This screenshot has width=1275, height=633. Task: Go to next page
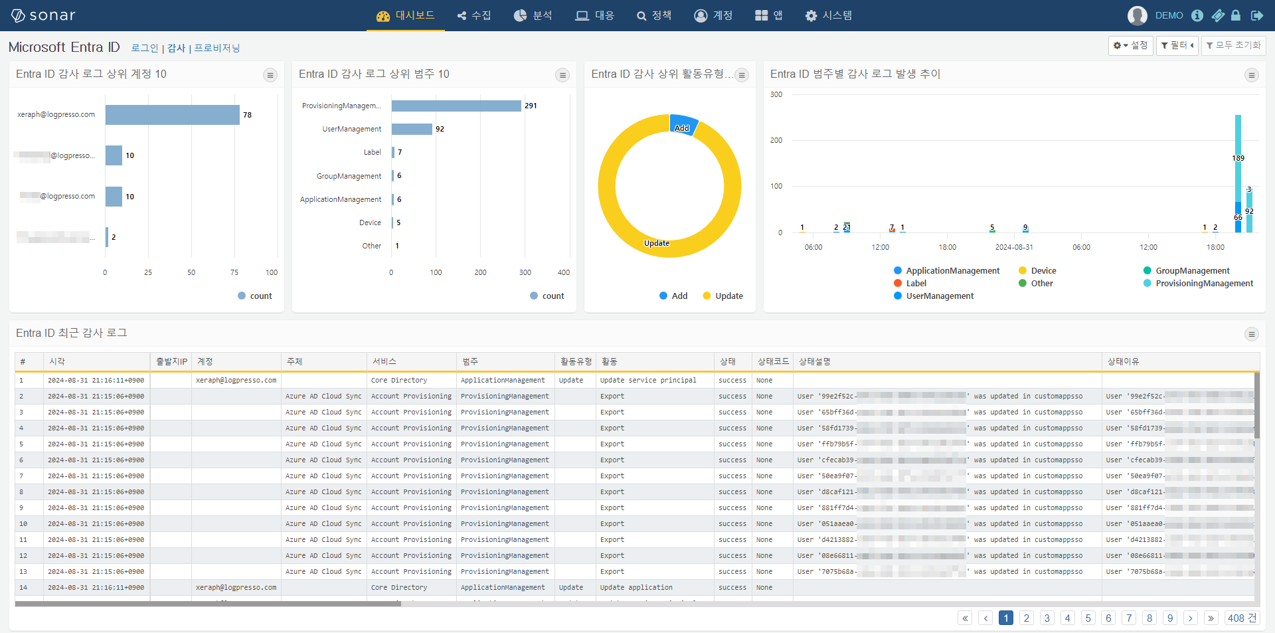1191,618
